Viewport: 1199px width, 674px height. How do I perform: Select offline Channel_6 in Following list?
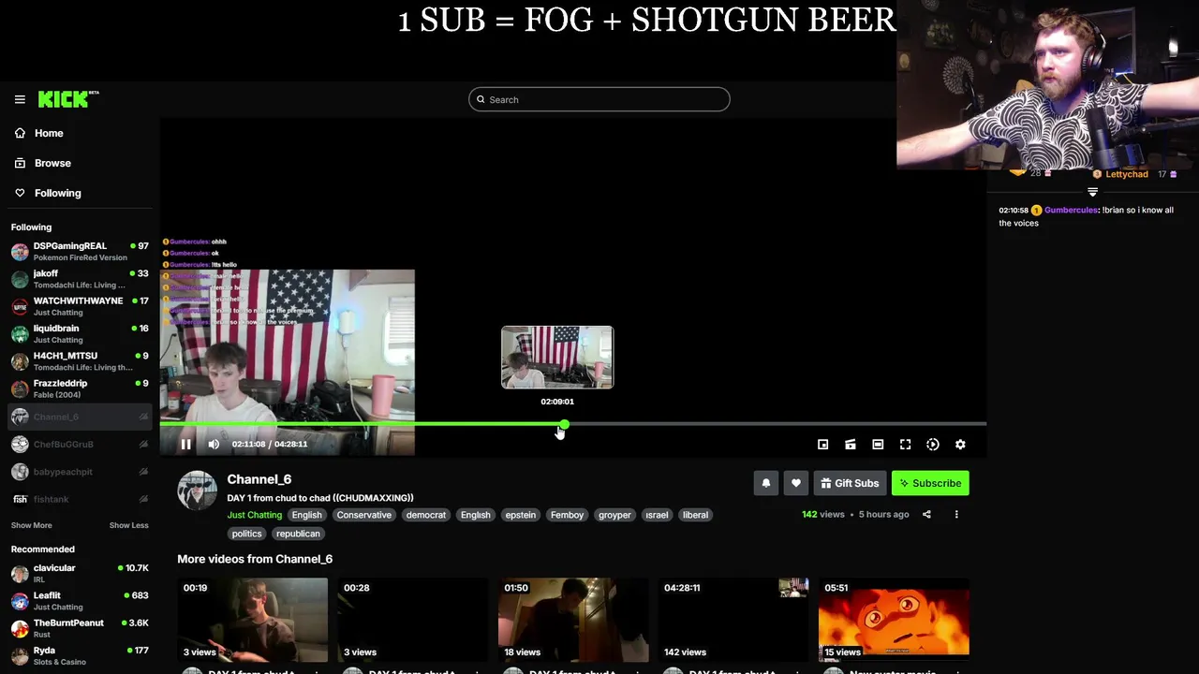tap(80, 417)
